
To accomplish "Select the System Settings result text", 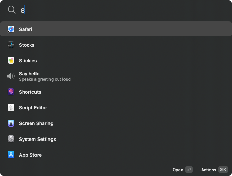I will point(38,139).
